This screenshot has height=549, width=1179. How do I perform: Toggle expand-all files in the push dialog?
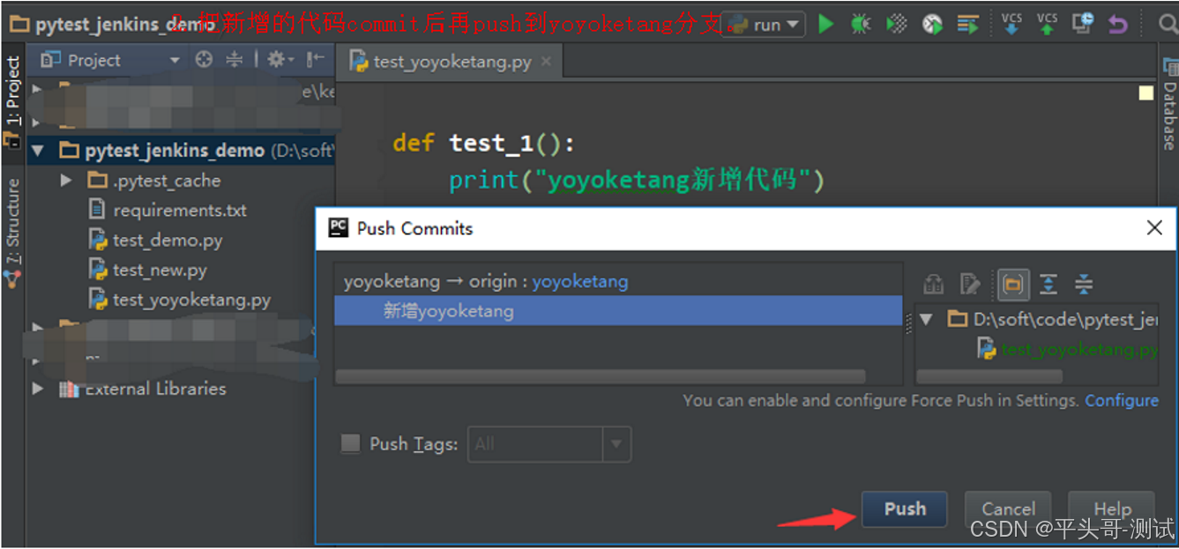(x=1048, y=284)
